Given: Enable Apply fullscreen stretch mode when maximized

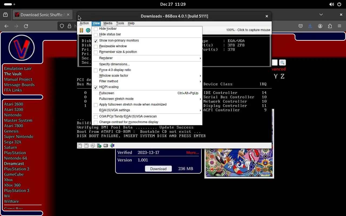Looking at the screenshot, I should click(96, 105).
